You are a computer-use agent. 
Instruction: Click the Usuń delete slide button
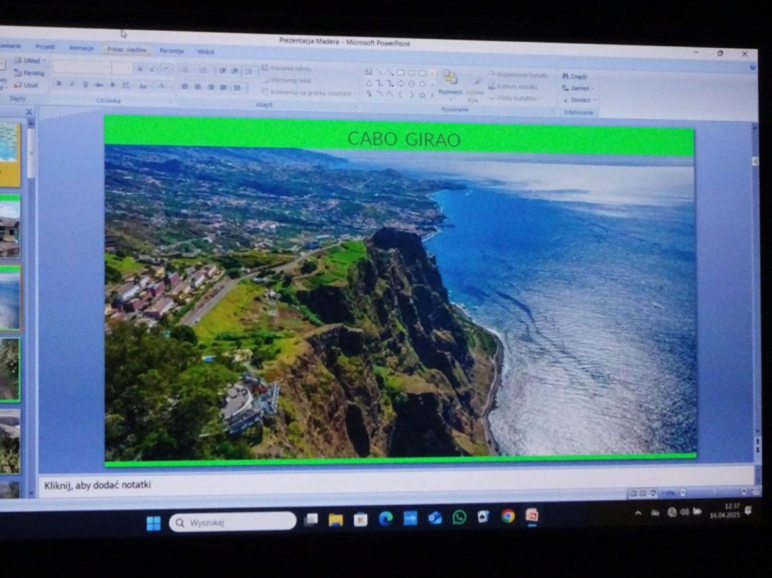(26, 85)
